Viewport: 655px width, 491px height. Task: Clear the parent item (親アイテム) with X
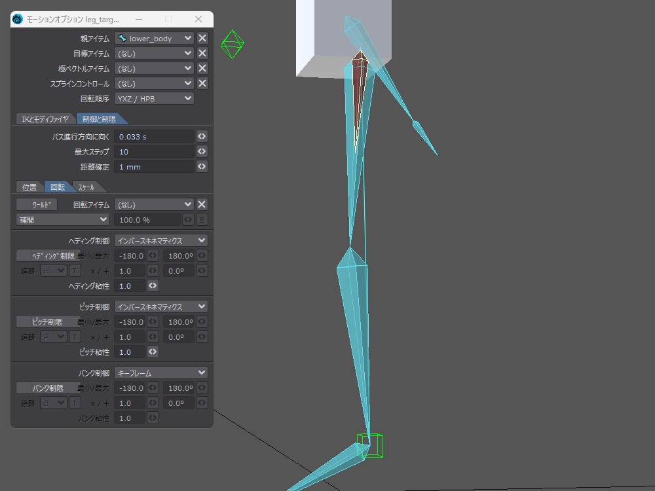click(x=202, y=38)
